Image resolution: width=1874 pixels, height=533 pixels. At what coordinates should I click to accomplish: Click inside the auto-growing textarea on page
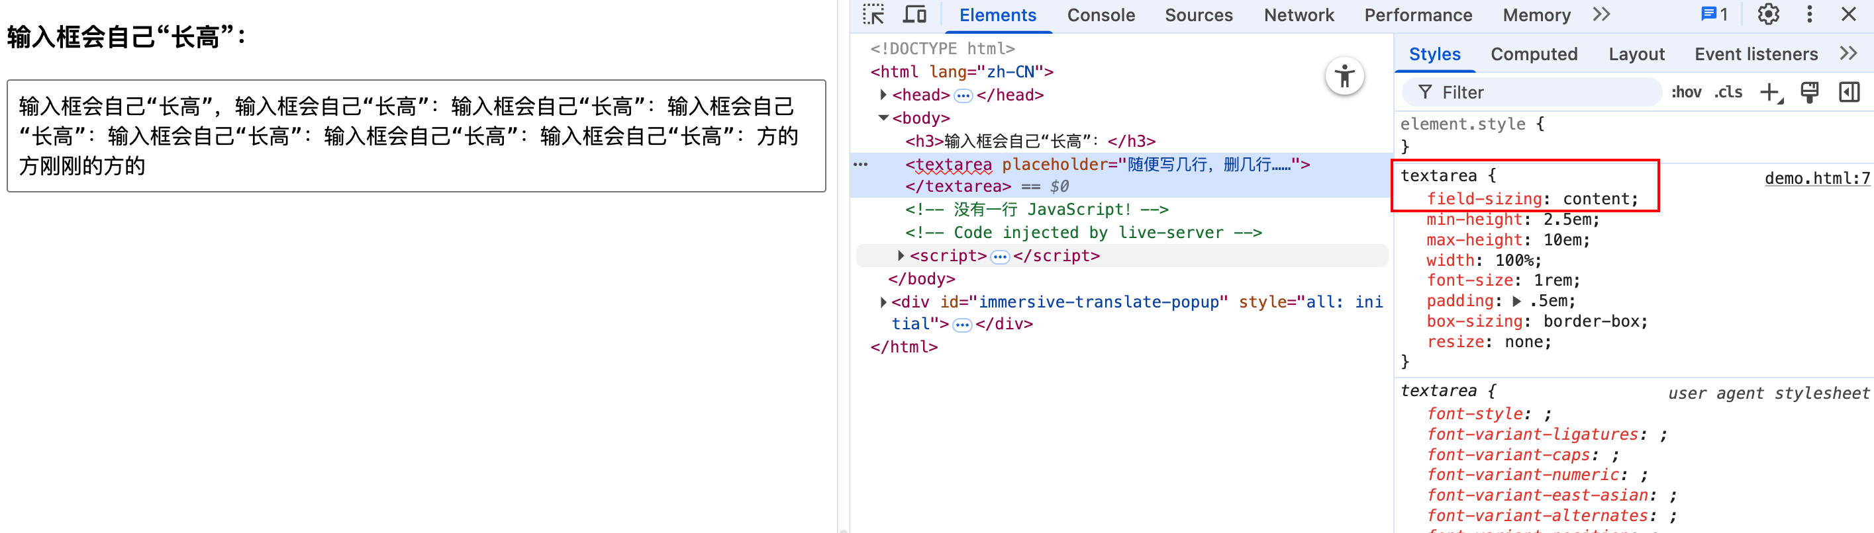point(416,136)
